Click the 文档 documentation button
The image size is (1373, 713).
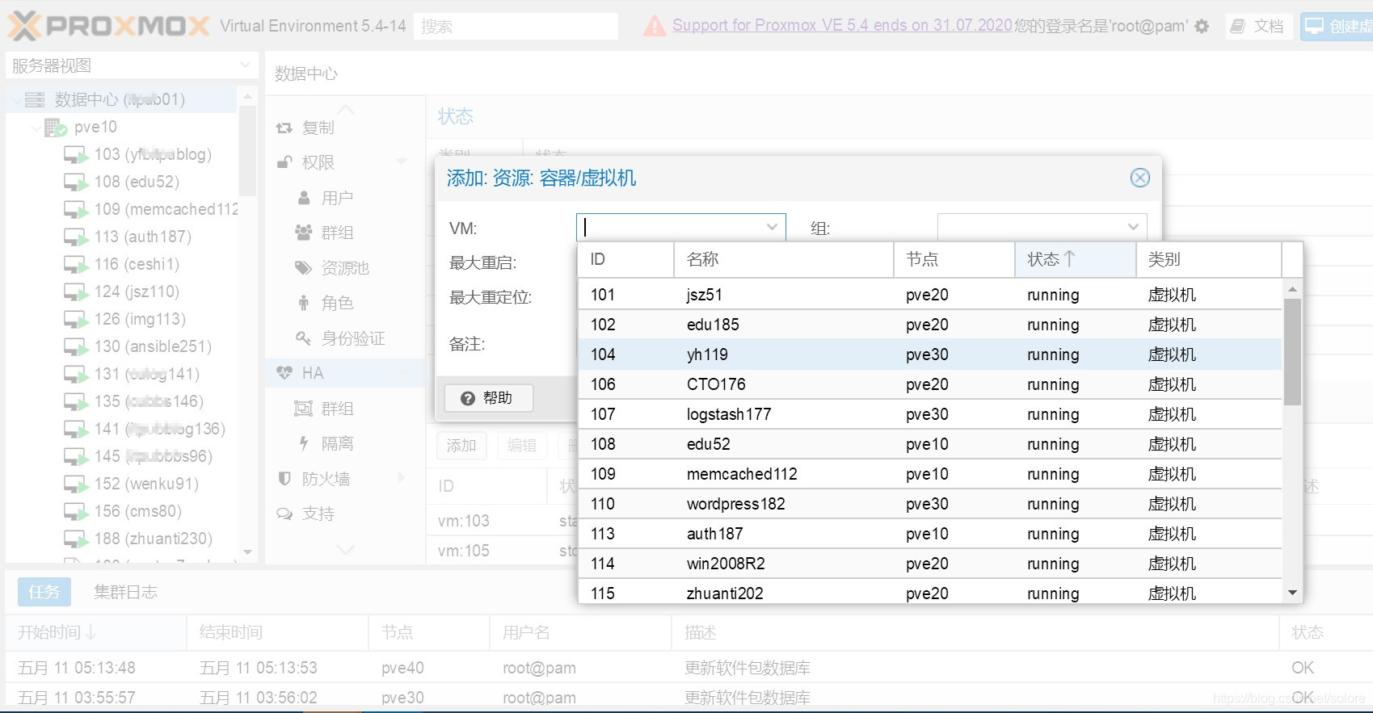coord(1257,26)
